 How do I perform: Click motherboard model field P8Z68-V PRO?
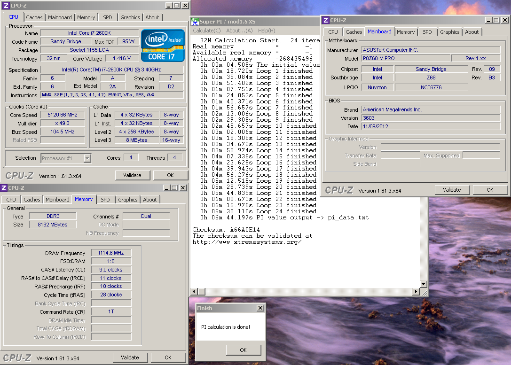click(405, 59)
